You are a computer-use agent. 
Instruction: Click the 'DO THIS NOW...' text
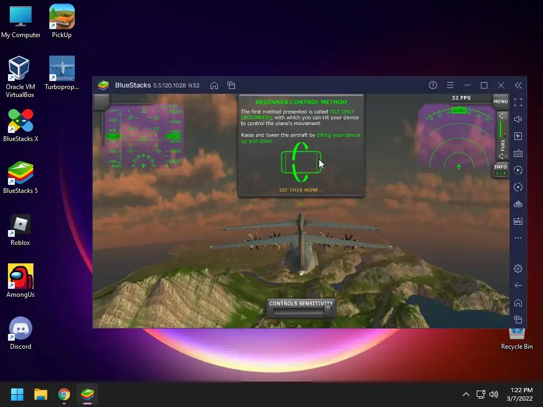coord(301,190)
